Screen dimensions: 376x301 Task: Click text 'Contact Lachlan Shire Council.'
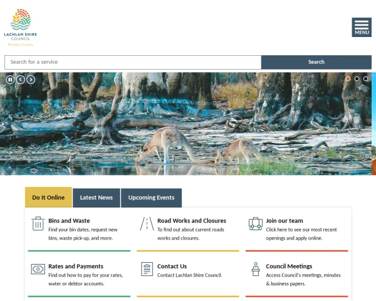pyautogui.click(x=190, y=275)
